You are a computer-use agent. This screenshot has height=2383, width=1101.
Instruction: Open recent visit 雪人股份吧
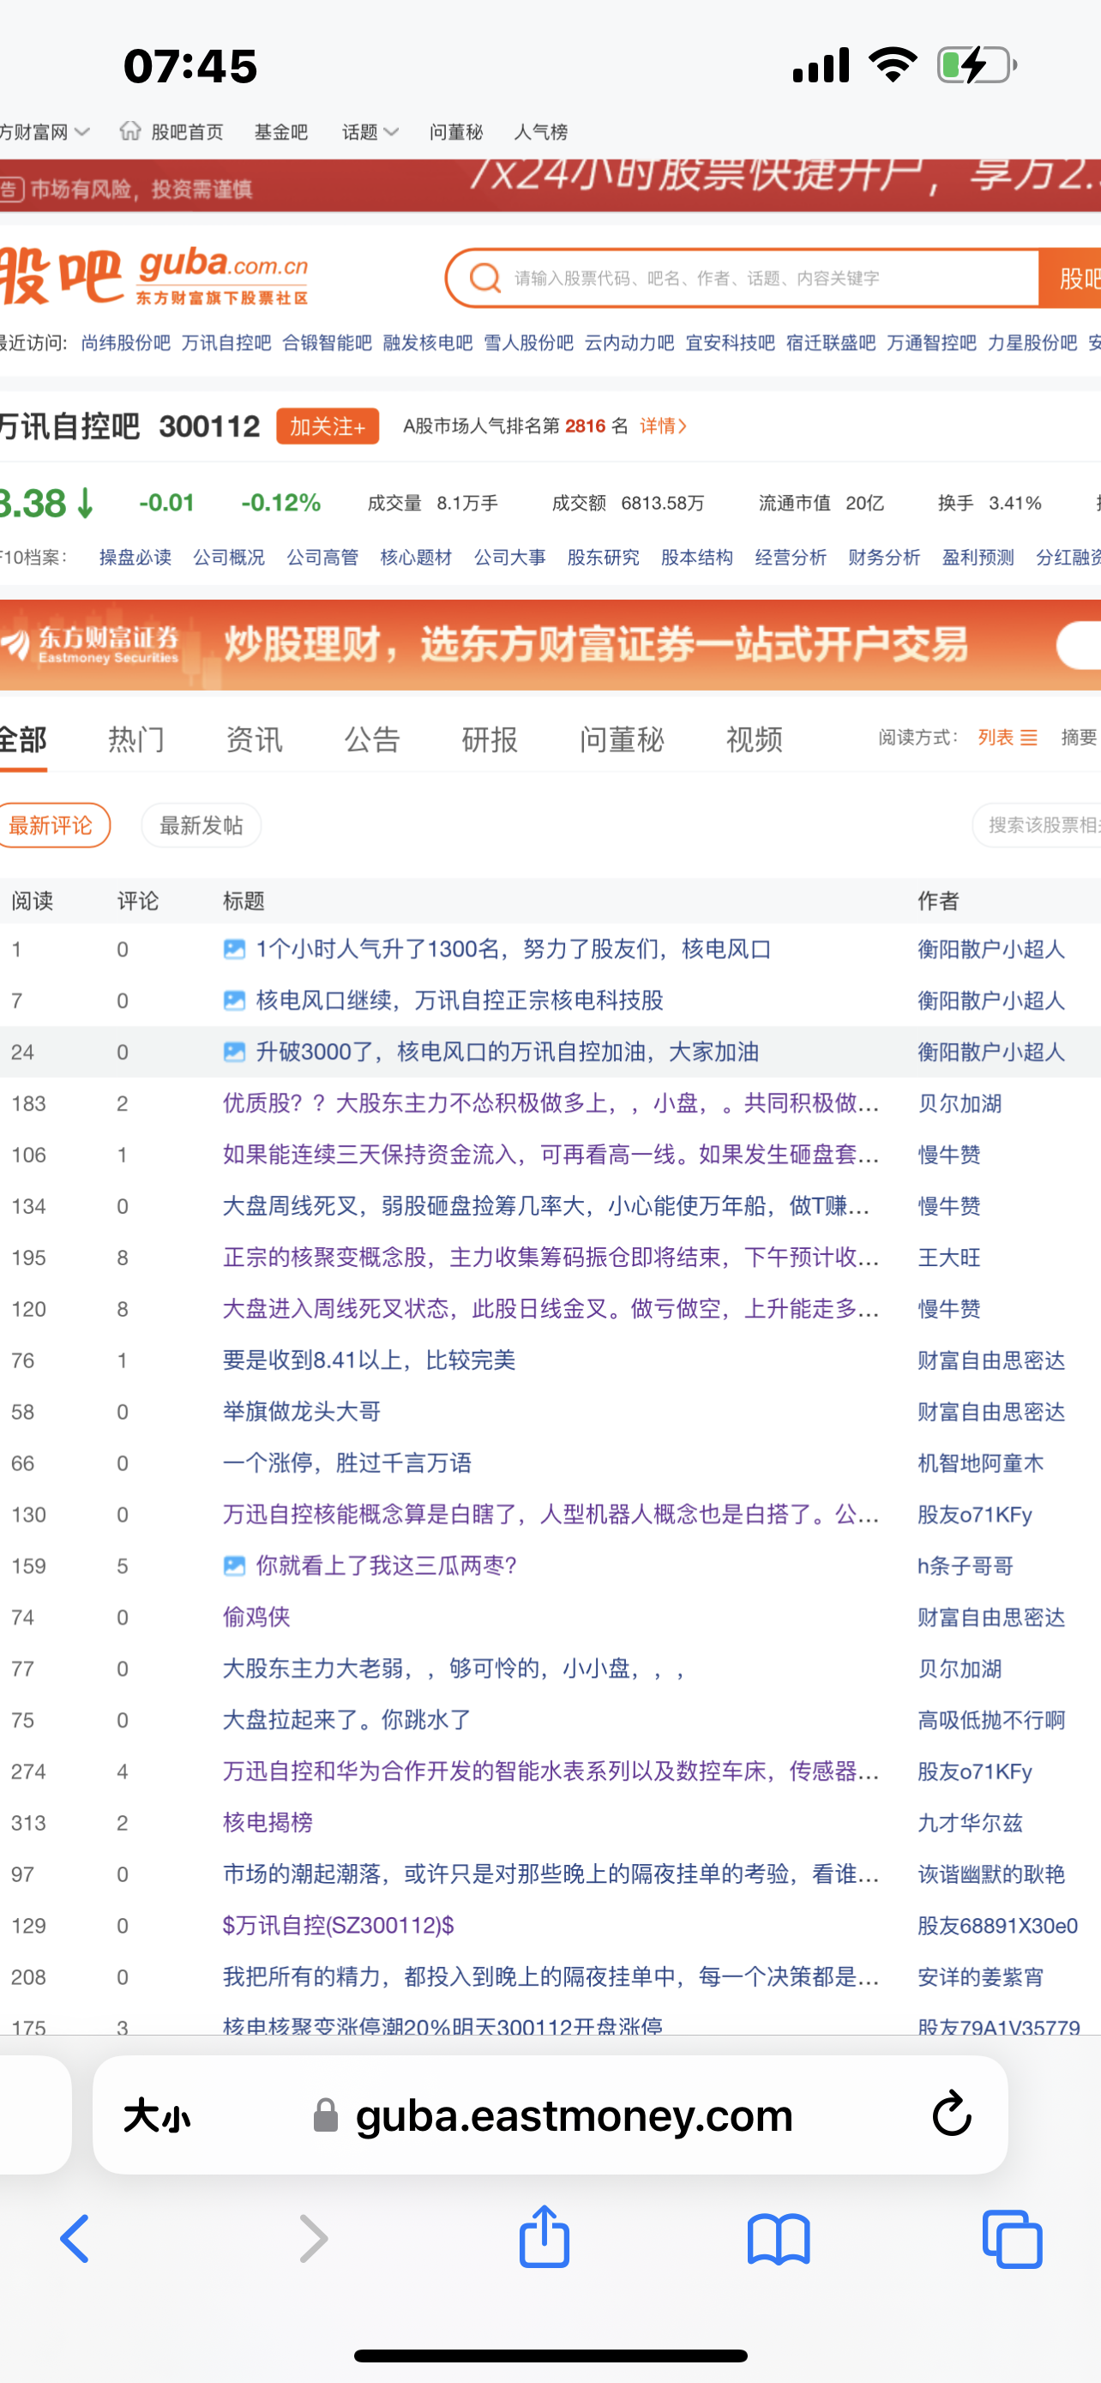[x=529, y=343]
